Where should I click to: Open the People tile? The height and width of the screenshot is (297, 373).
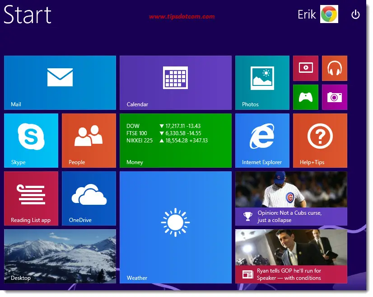(89, 141)
